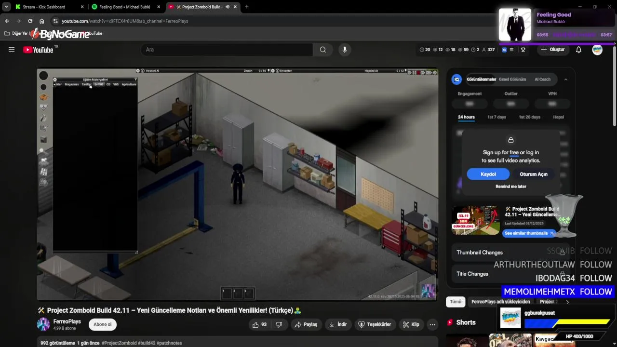Open the health heart icon in game sidebar
This screenshot has height=347, width=617.
43,107
